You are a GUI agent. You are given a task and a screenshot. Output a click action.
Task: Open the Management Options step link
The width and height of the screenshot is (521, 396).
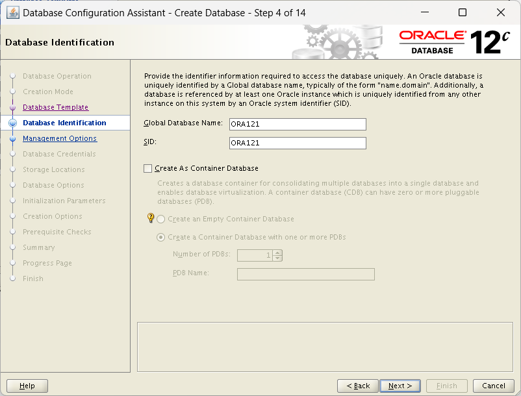(60, 138)
